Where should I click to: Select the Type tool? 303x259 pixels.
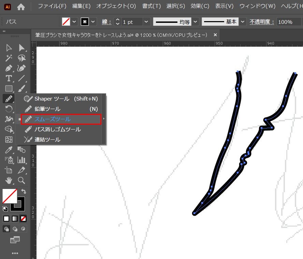pyautogui.click(x=9, y=78)
